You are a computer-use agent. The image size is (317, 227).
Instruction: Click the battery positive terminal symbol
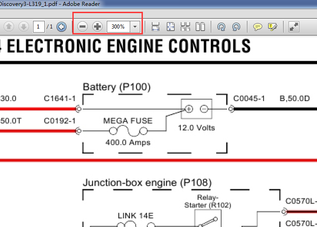tap(189, 109)
